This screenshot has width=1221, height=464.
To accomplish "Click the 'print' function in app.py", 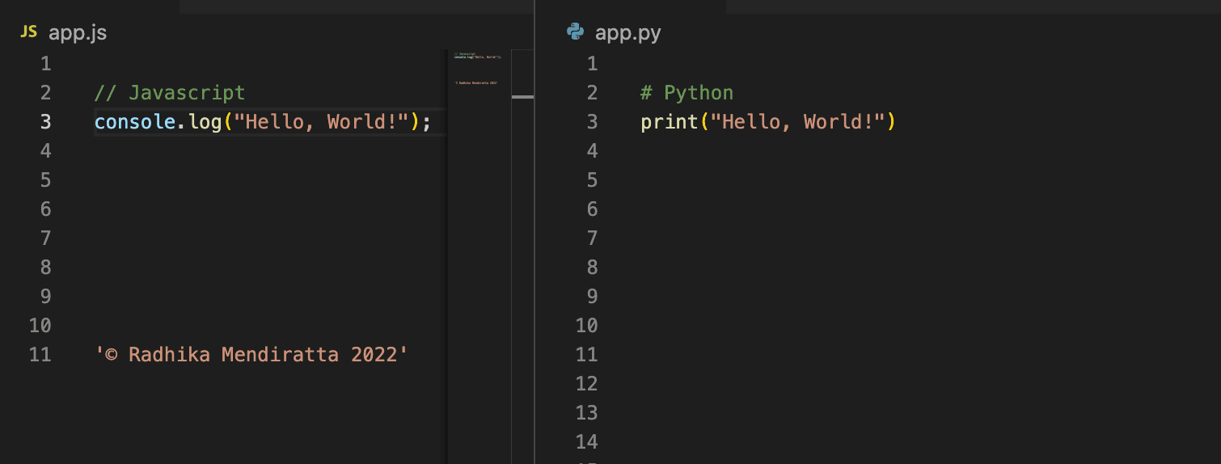I will click(670, 122).
